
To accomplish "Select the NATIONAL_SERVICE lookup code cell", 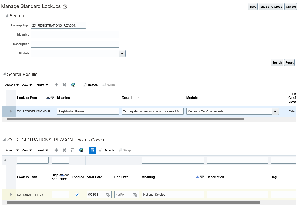I will [x=32, y=195].
